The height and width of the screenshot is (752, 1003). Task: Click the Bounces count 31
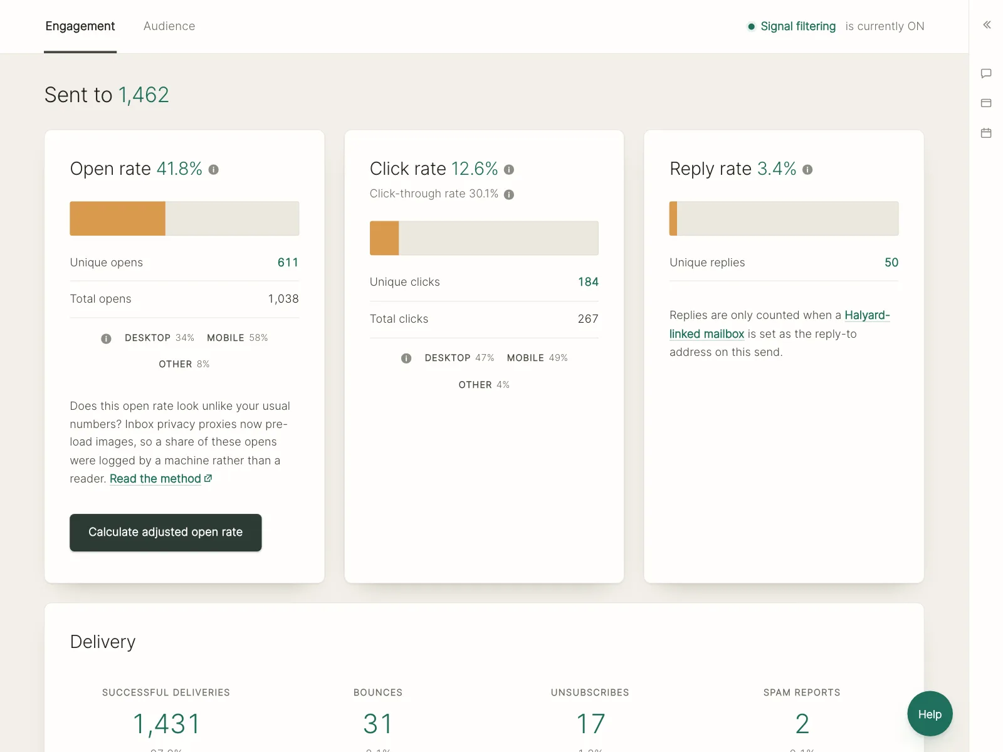[378, 724]
